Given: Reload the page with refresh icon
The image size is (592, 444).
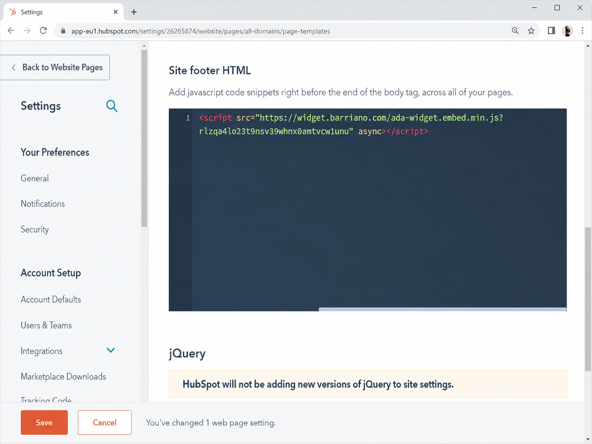Looking at the screenshot, I should click(x=43, y=31).
